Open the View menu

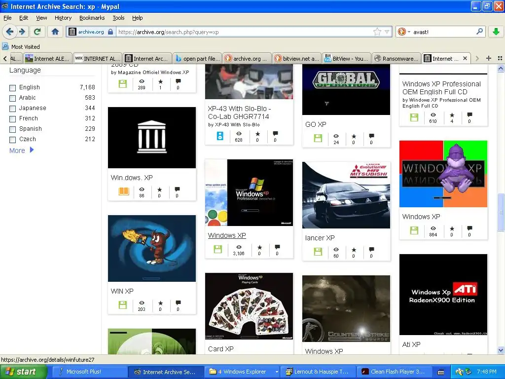pyautogui.click(x=41, y=18)
